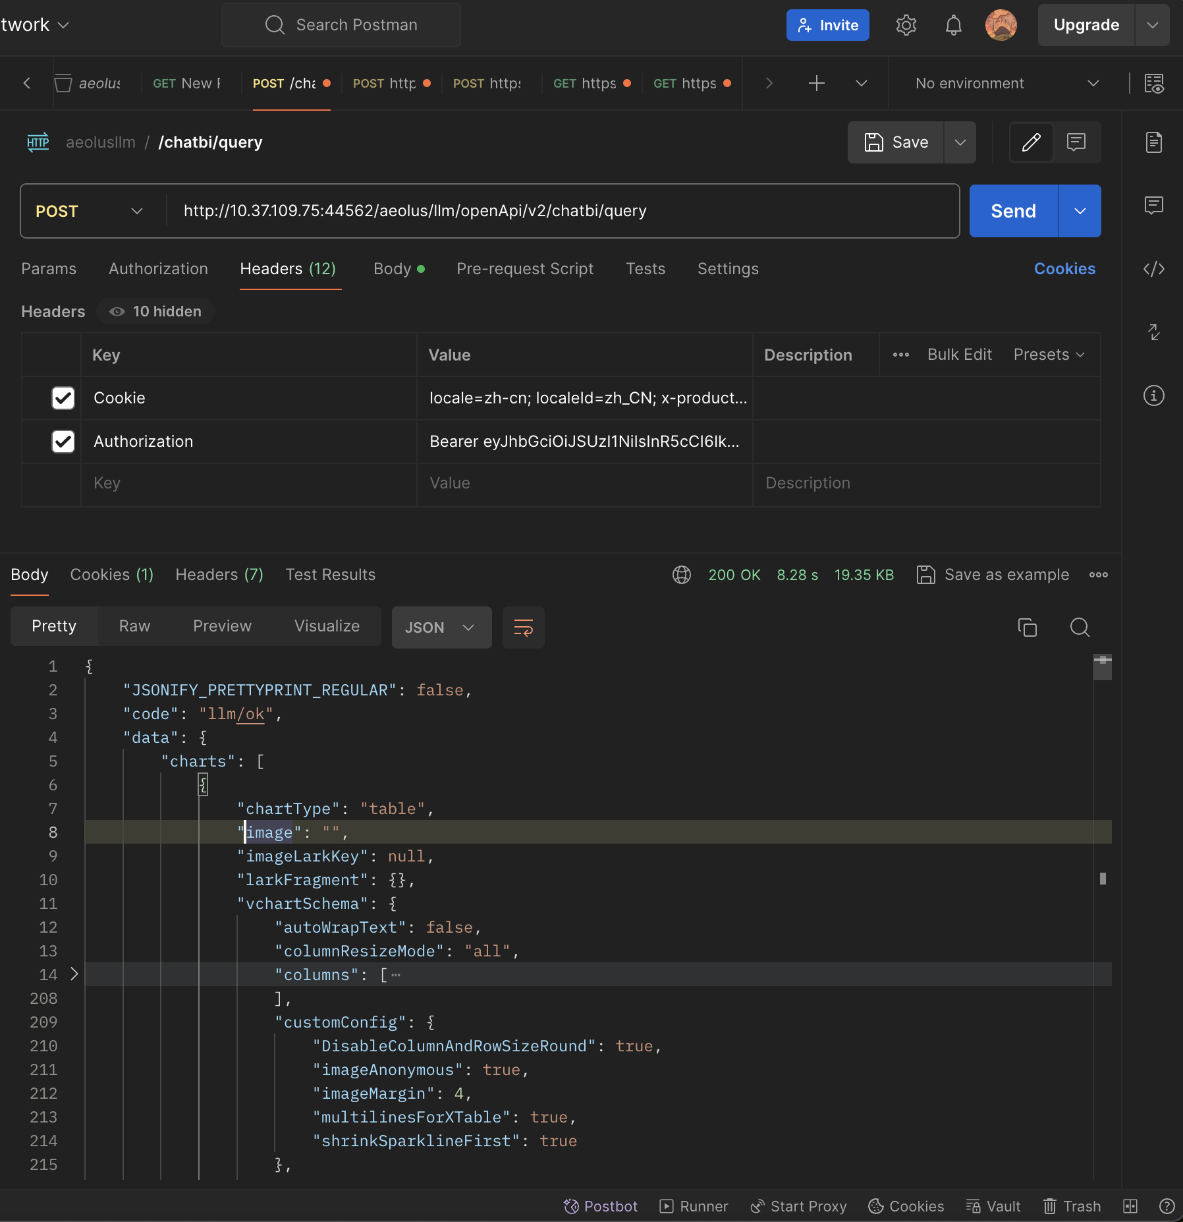The image size is (1183, 1222).
Task: Click the response vertical scrollbar thumb
Action: pos(1102,667)
